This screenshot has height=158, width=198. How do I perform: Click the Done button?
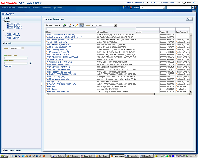pyautogui.click(x=189, y=19)
